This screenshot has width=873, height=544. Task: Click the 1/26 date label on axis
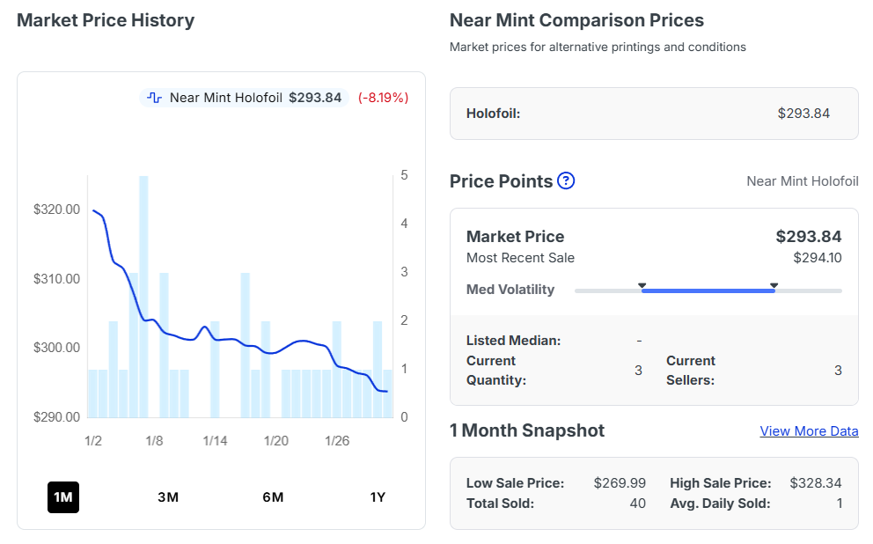(337, 440)
